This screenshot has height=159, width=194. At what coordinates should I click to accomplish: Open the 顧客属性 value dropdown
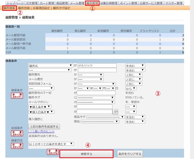(90, 75)
